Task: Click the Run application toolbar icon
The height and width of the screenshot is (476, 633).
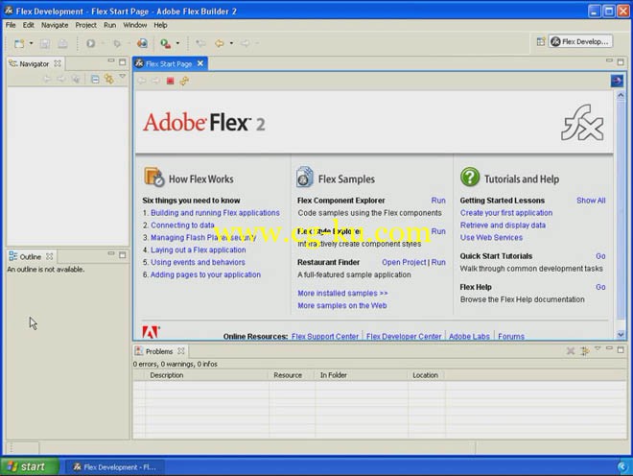Action: [91, 43]
